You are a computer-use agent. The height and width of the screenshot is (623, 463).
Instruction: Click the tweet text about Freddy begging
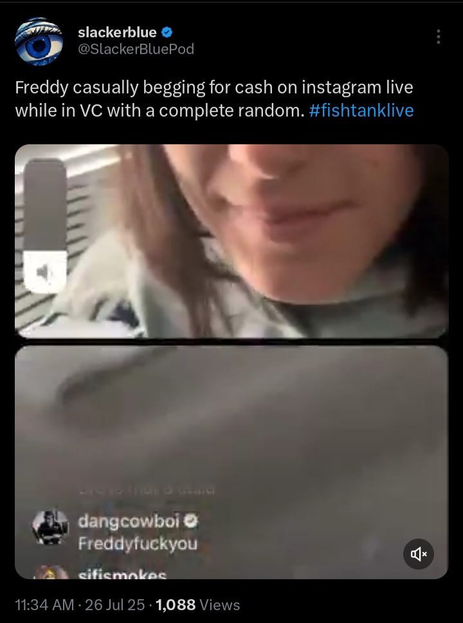click(x=214, y=99)
